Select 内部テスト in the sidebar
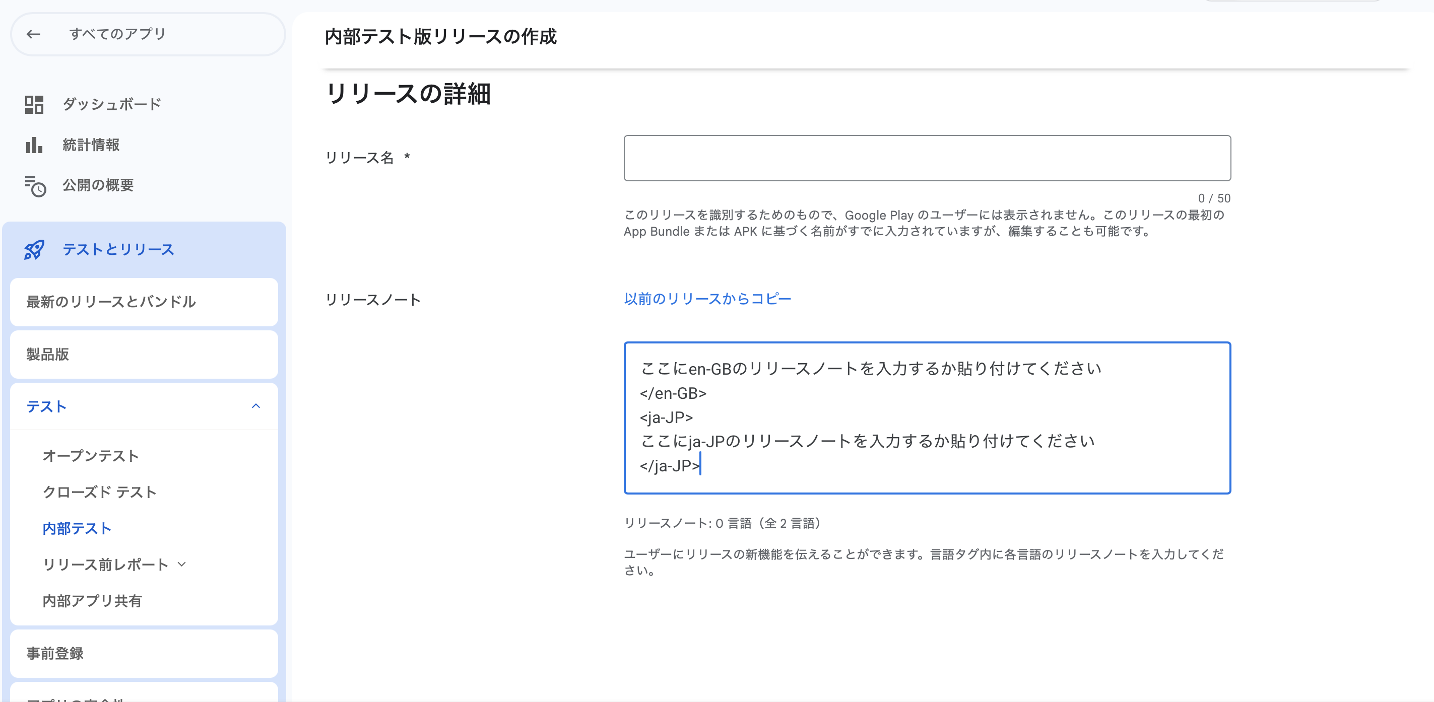Image resolution: width=1434 pixels, height=702 pixels. click(x=77, y=528)
